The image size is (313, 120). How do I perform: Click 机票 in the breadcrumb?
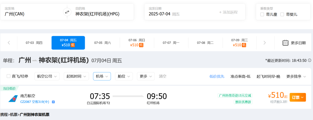pos(14,115)
